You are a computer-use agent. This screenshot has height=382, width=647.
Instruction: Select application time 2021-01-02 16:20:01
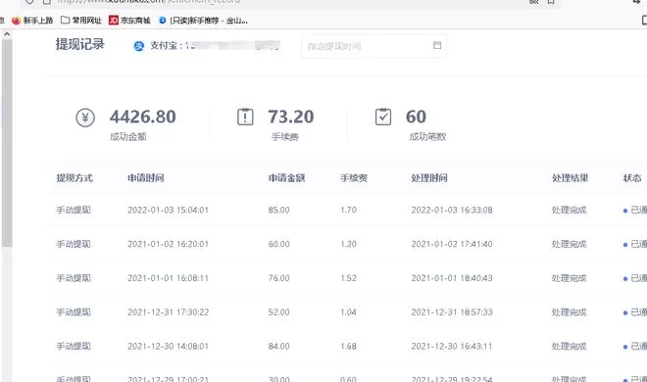[168, 244]
